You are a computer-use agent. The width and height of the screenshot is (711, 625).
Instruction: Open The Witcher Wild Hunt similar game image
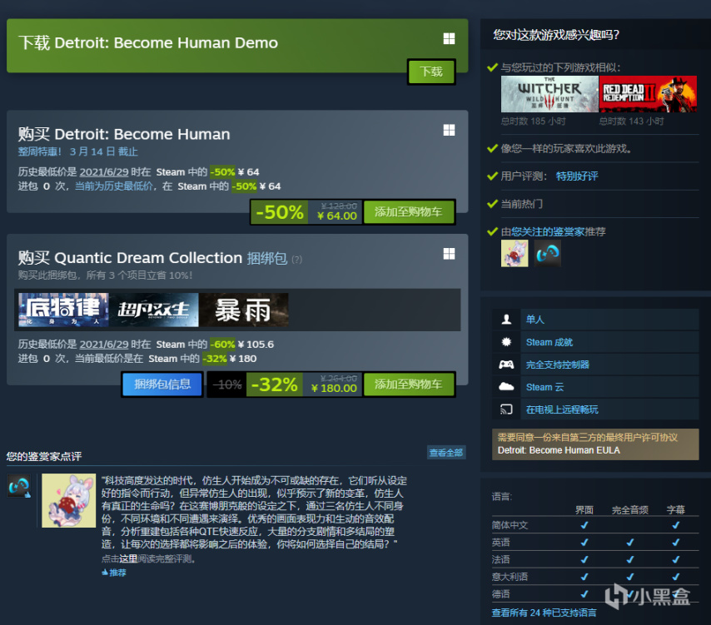549,94
